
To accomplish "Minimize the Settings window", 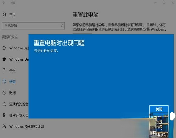I will pos(155,3).
